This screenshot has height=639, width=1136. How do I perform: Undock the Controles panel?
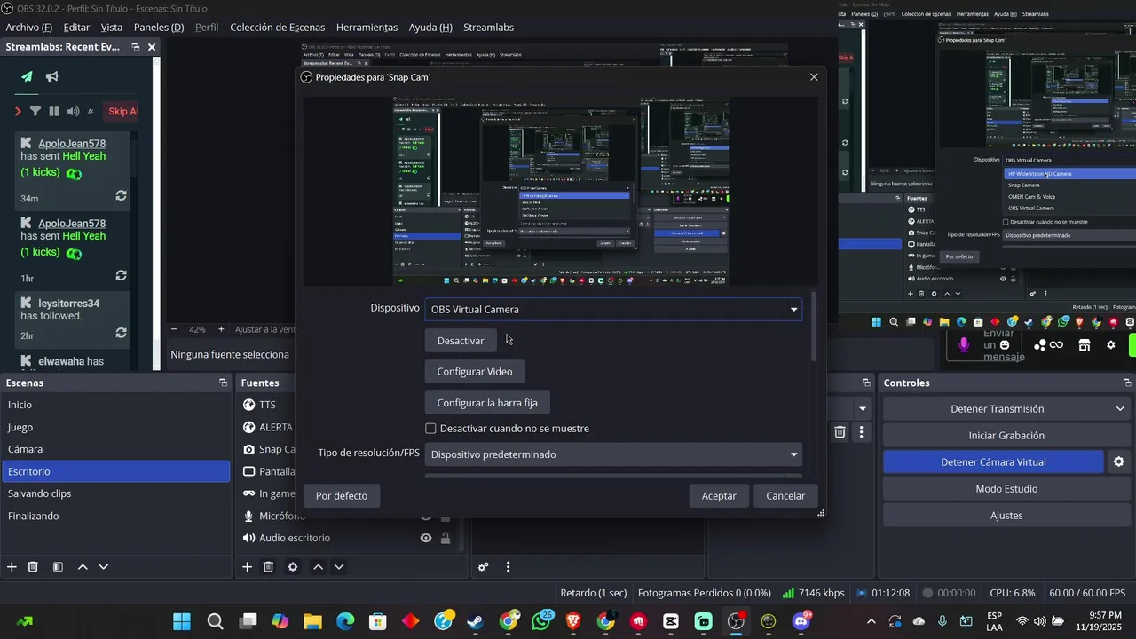(1127, 383)
